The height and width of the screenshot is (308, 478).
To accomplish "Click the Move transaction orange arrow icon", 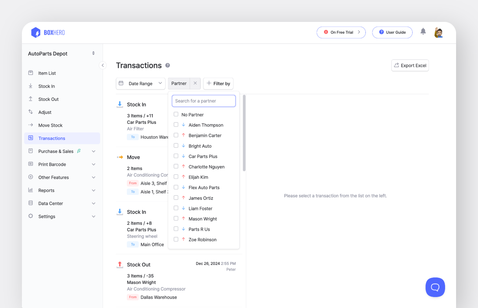I will point(120,157).
